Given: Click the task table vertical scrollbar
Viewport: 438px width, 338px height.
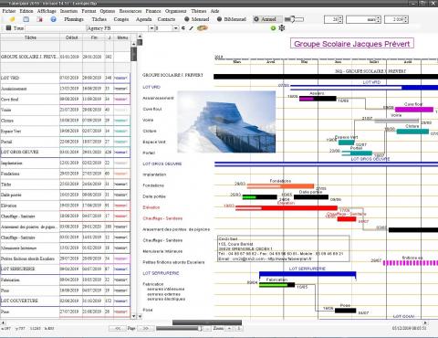Looking at the screenshot, I should 133,180.
